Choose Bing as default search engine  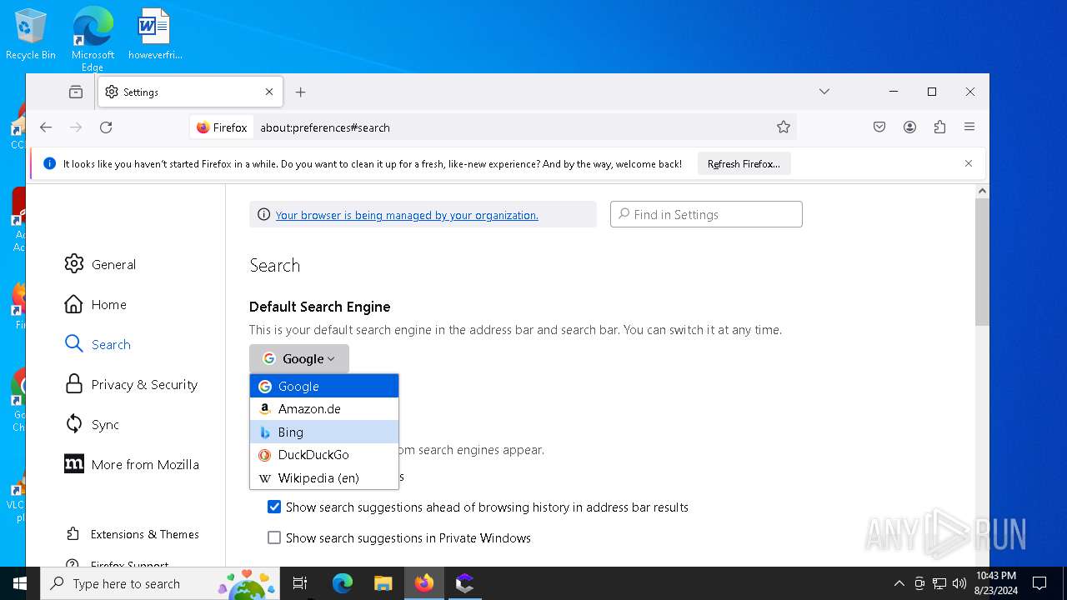[x=324, y=432]
